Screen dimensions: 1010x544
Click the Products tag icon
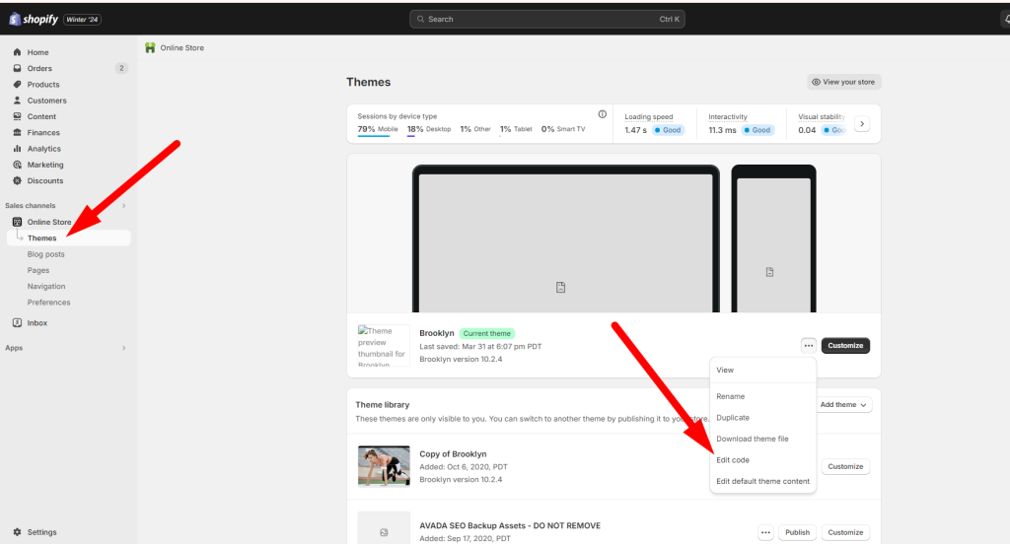(18, 85)
